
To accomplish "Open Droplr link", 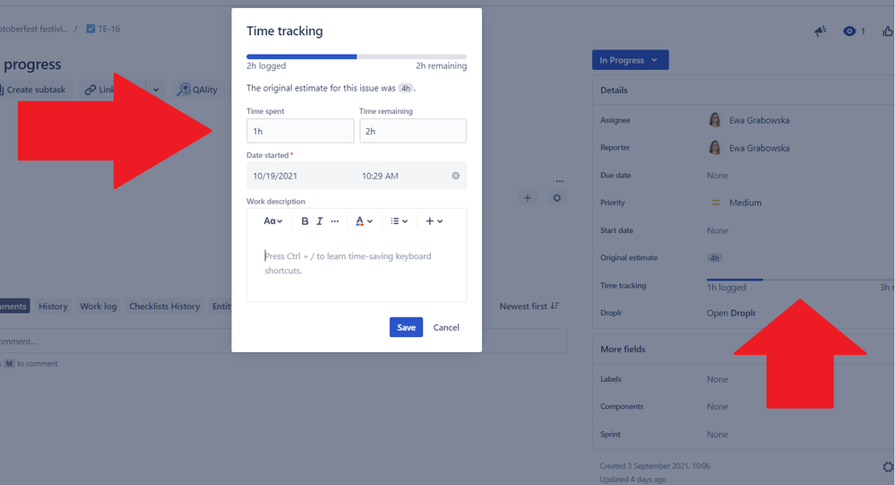I will coord(731,313).
